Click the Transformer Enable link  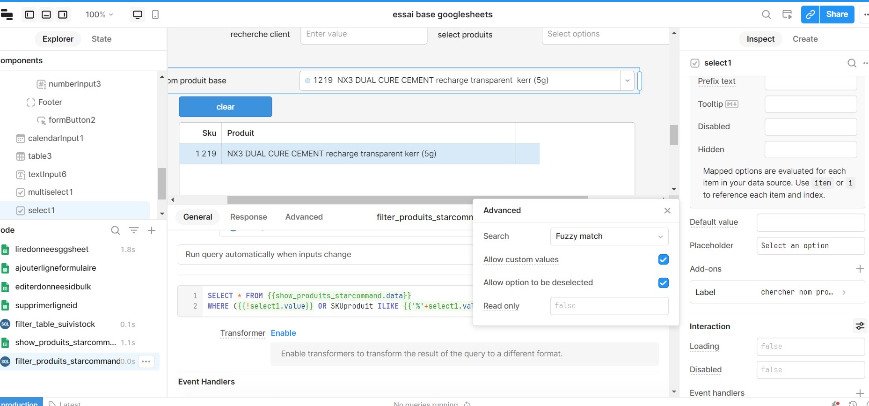tap(283, 333)
